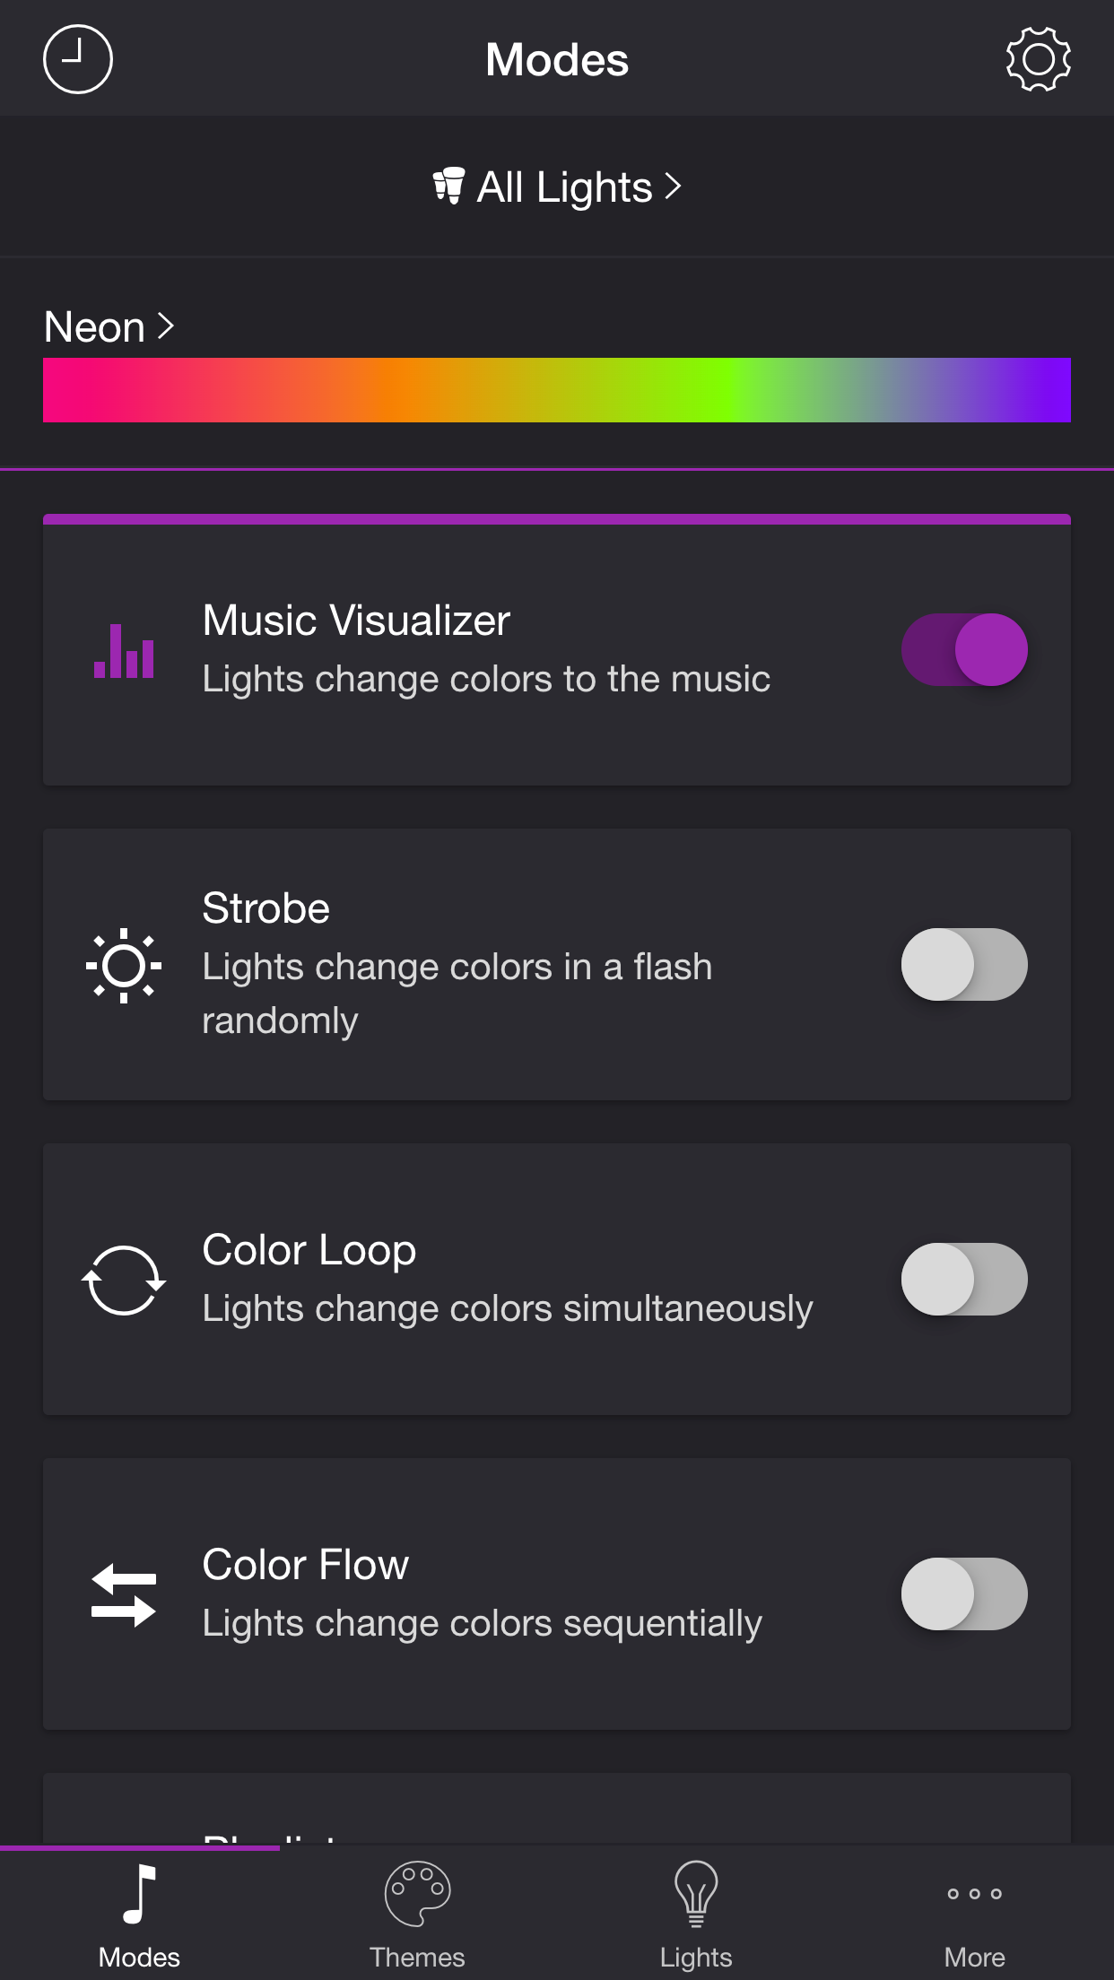The width and height of the screenshot is (1114, 1980).
Task: Expand the All Lights selector
Action: pyautogui.click(x=557, y=187)
